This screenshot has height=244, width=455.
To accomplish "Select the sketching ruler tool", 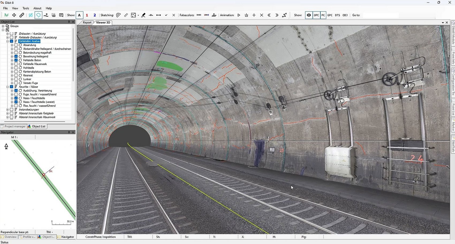I will 126,15.
